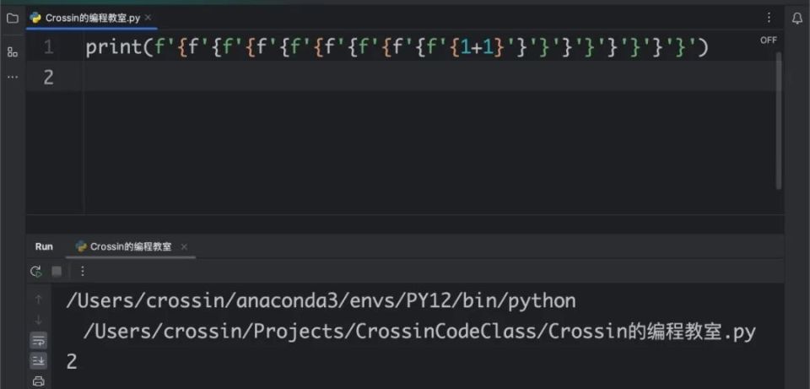Jump down the stack trace arrow
This screenshot has width=810, height=389.
(x=38, y=320)
